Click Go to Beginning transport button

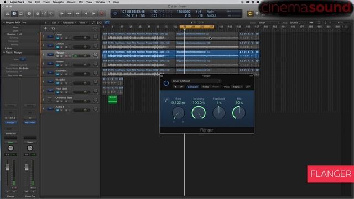86,13
